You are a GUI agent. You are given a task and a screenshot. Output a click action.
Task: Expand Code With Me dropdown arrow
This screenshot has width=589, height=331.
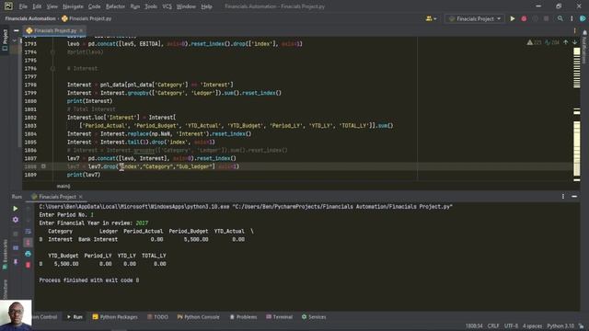435,18
